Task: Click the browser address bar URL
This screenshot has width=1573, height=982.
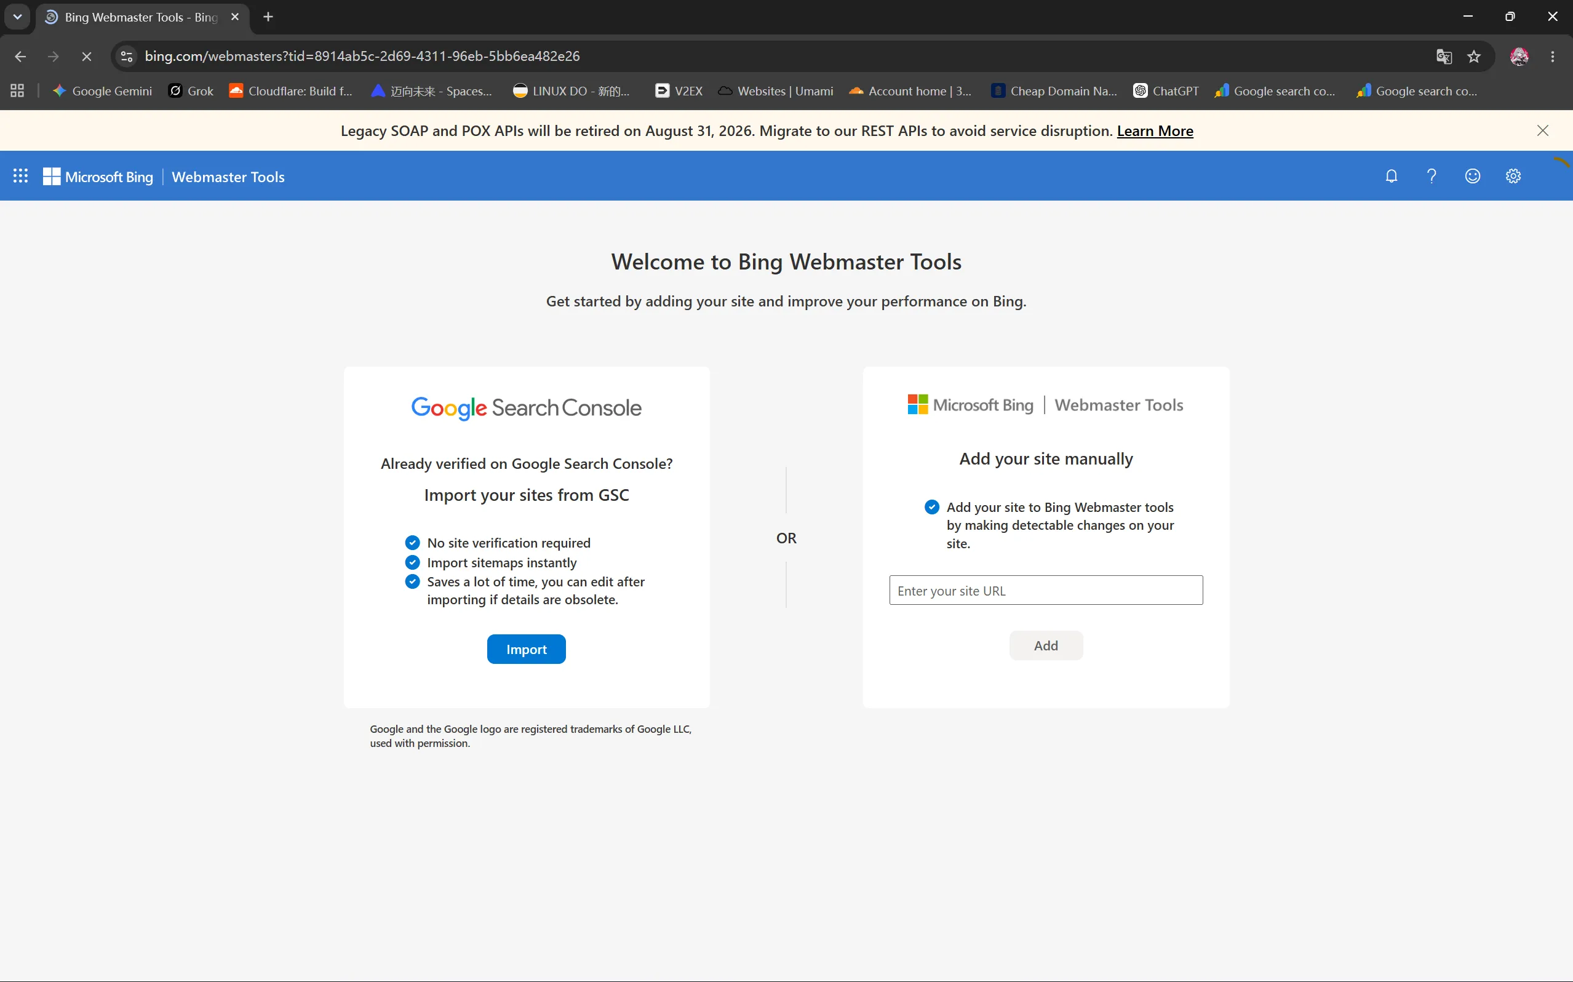Action: tap(362, 57)
